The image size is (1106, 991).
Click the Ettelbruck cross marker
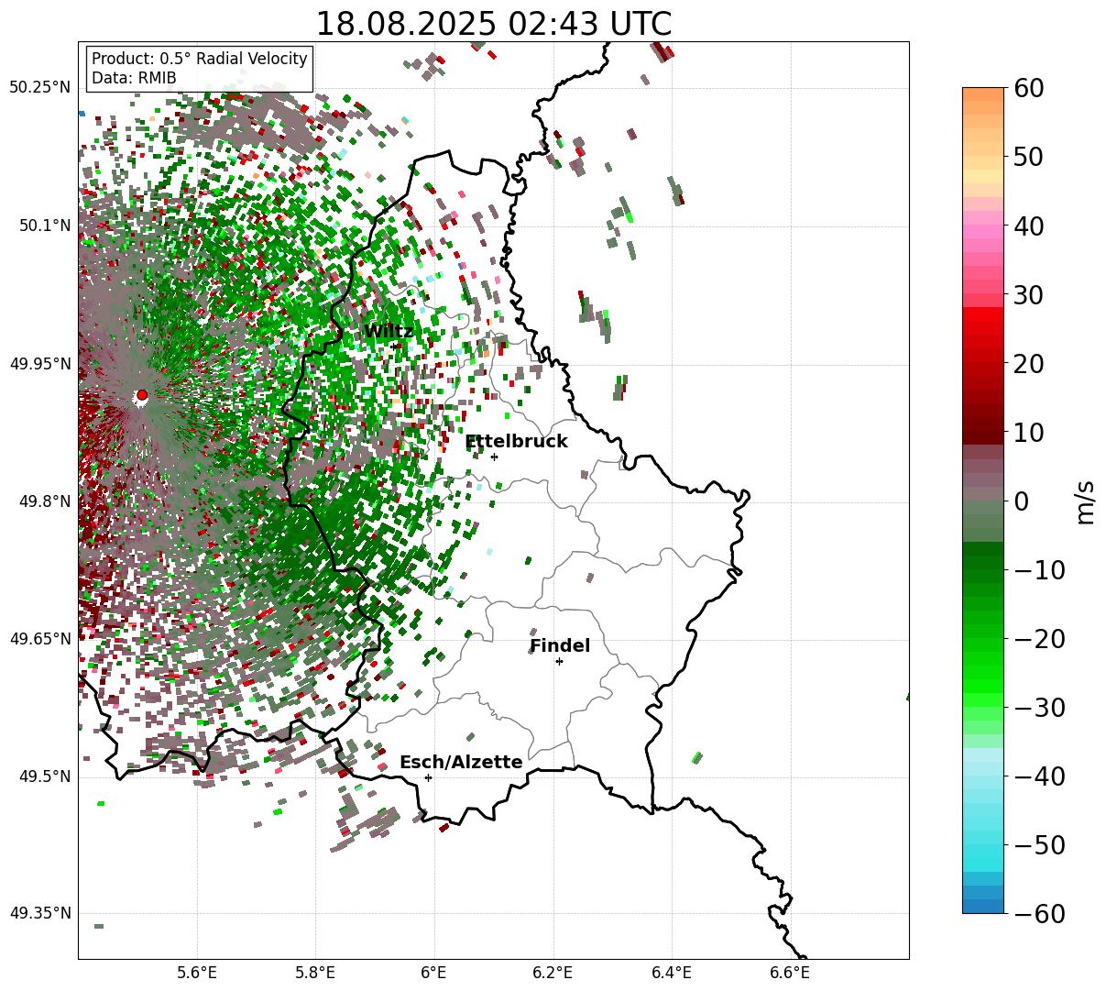tap(494, 457)
